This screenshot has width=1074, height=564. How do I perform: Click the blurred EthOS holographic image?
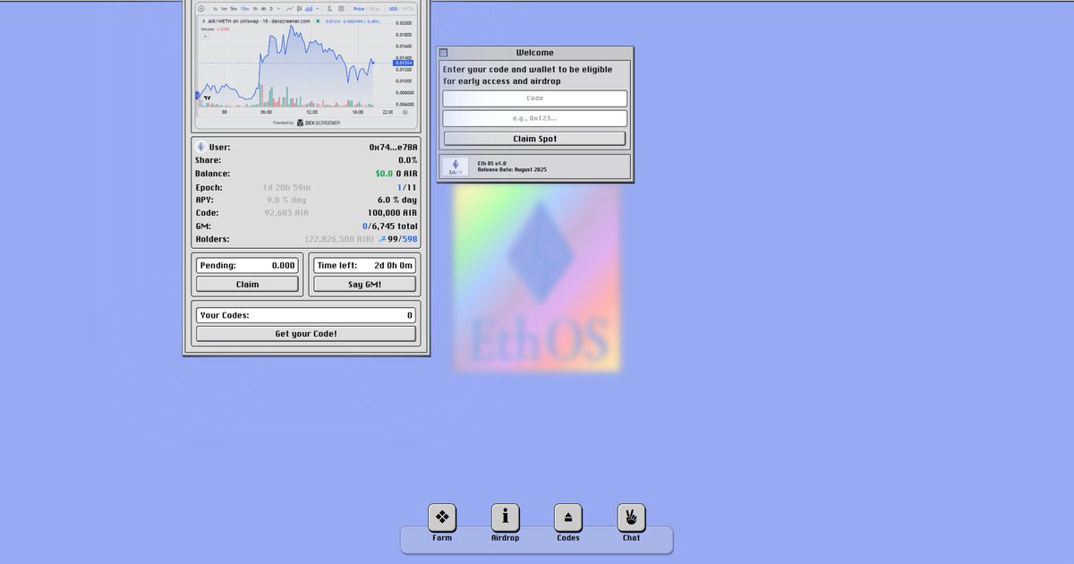[537, 278]
